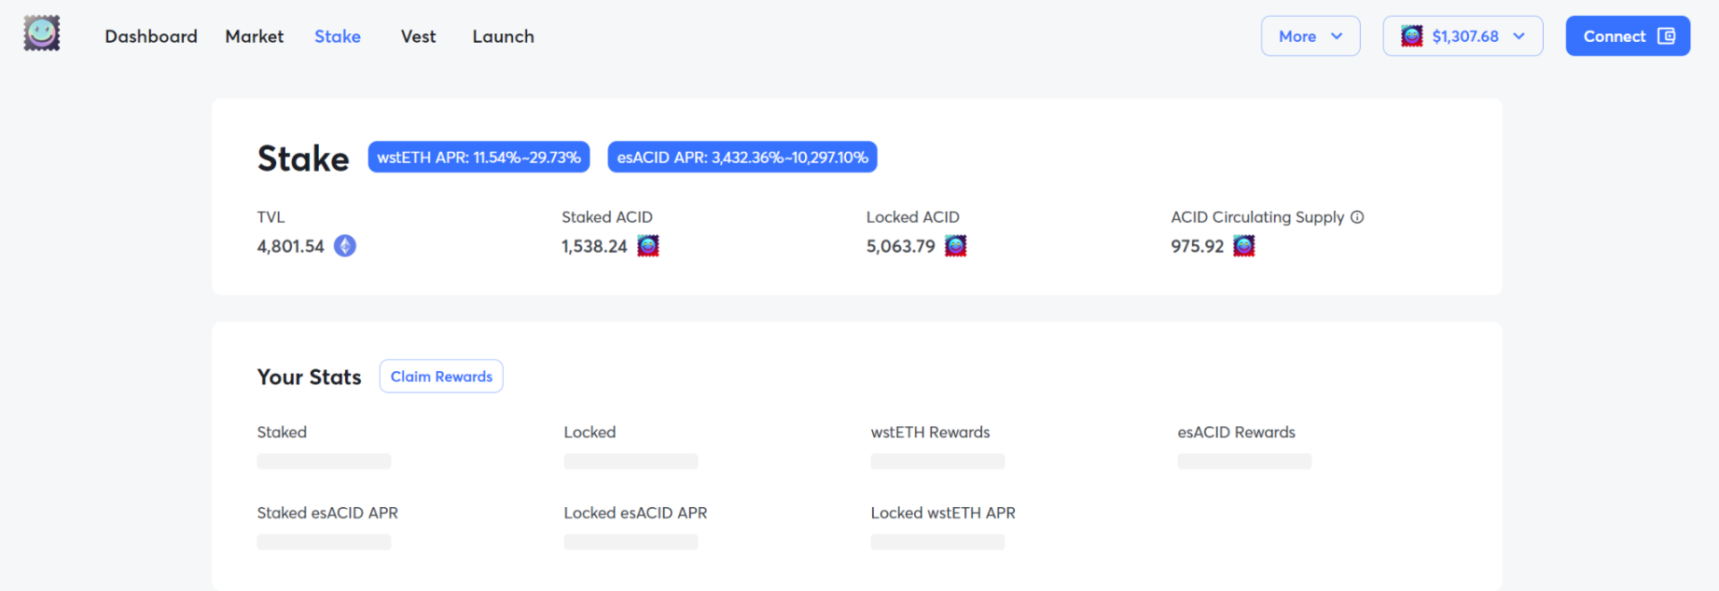The height and width of the screenshot is (591, 1719).
Task: Click the esACID APR badge
Action: (742, 158)
